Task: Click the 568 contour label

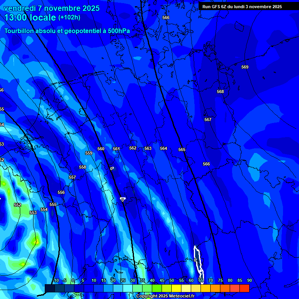Action: pyautogui.click(x=220, y=92)
